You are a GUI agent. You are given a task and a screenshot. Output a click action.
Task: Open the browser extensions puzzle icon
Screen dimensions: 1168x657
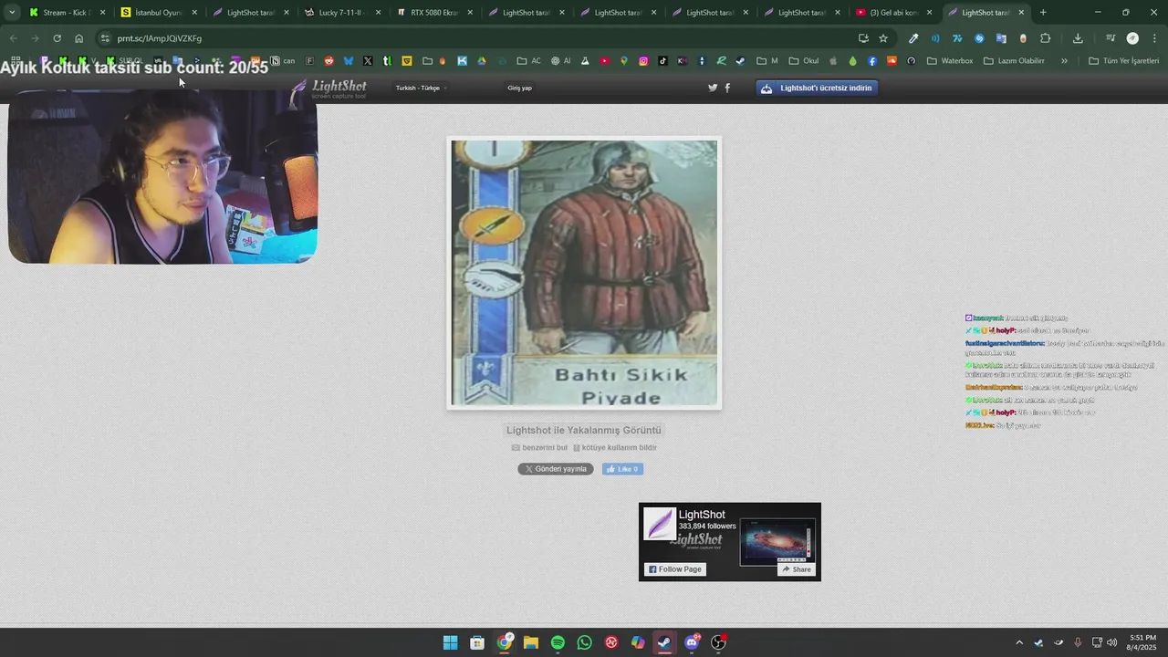[1046, 38]
